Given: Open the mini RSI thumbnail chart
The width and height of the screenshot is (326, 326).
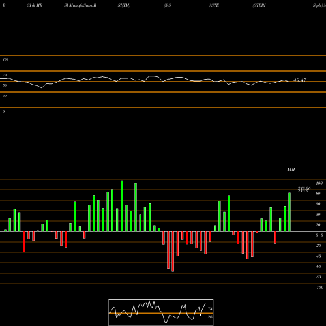Looking at the screenshot, I should coord(161,312).
